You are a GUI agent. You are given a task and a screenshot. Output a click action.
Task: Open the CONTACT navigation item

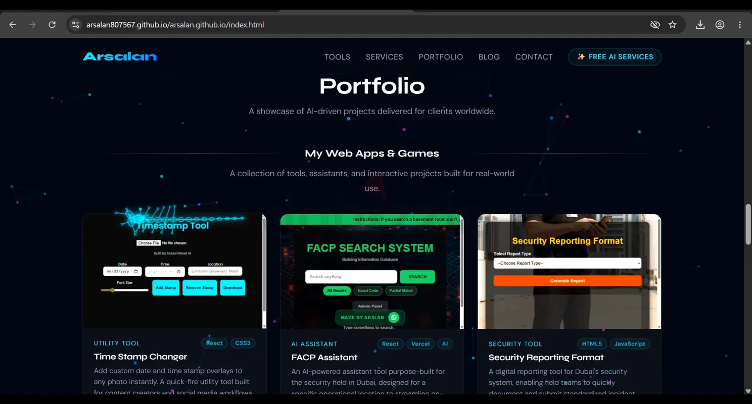pyautogui.click(x=534, y=57)
